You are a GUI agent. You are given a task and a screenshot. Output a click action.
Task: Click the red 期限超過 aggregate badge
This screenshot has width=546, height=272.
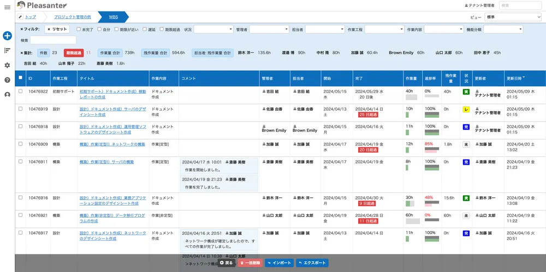coord(74,53)
